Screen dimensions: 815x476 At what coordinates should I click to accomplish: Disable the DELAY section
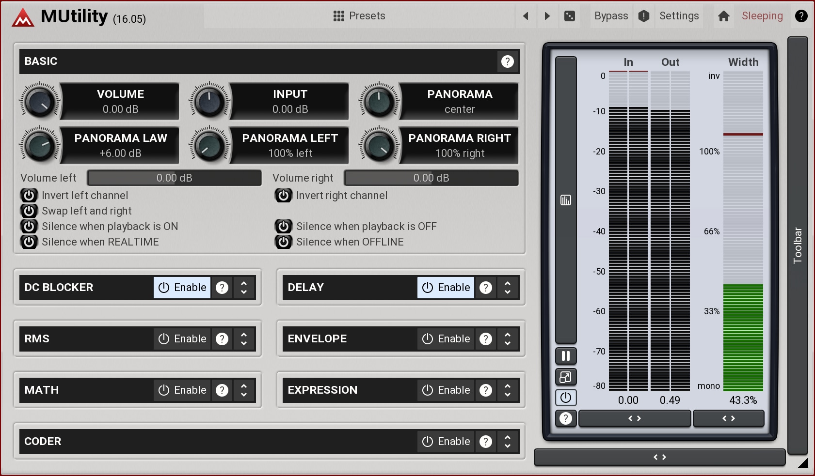point(446,288)
